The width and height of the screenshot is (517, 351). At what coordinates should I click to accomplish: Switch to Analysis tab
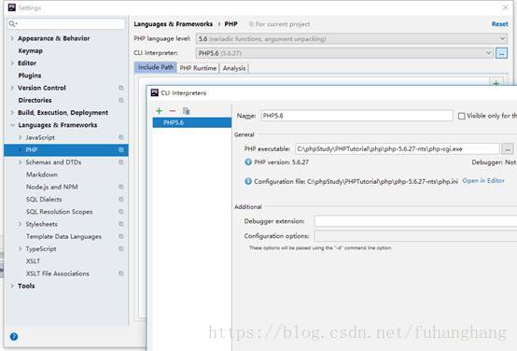[234, 68]
